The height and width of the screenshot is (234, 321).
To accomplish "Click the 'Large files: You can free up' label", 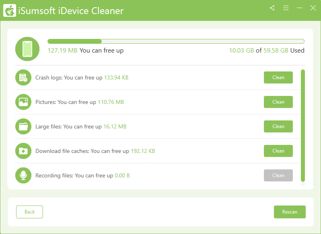I will (x=68, y=127).
